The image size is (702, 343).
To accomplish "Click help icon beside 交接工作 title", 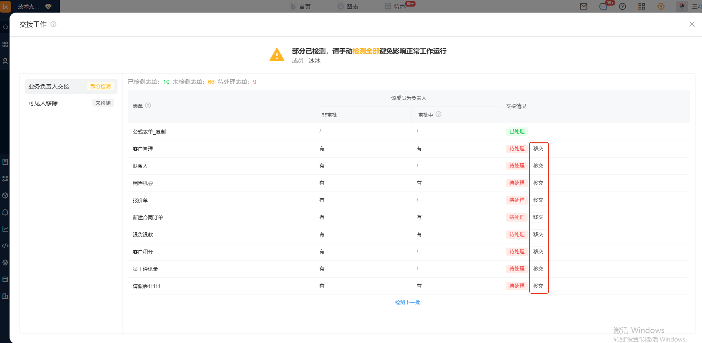I will 53,24.
